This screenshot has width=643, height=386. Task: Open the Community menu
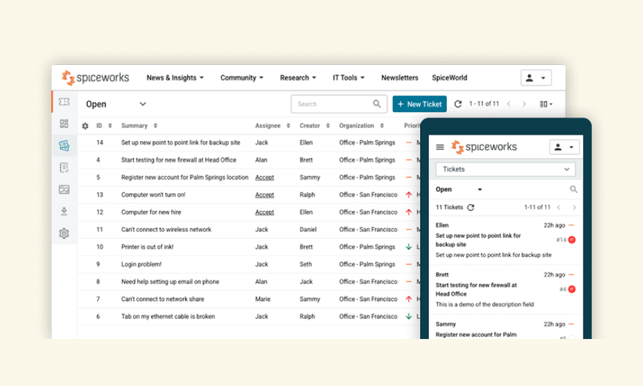242,78
